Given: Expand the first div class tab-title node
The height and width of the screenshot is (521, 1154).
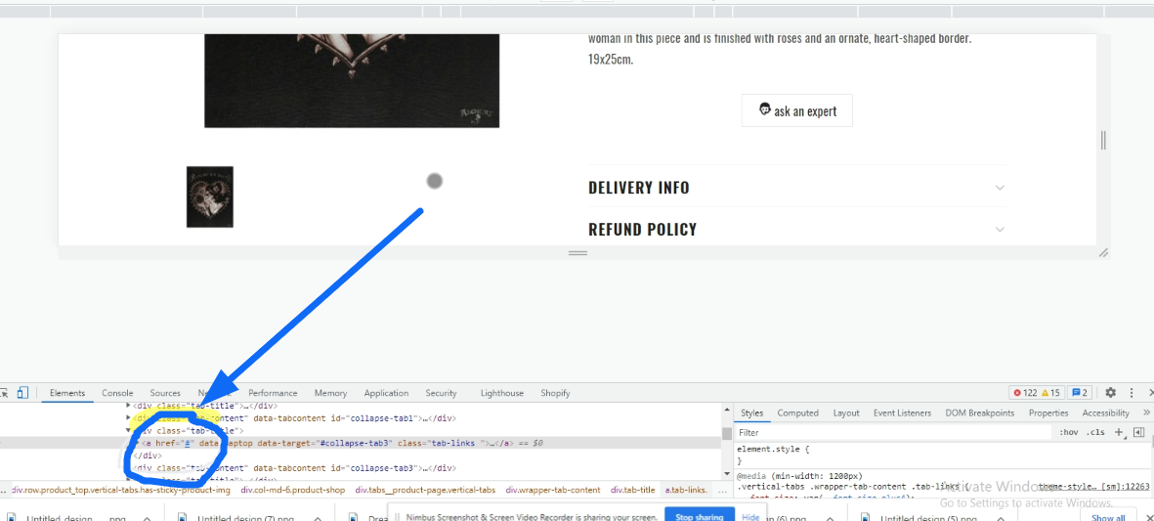Looking at the screenshot, I should [129, 406].
